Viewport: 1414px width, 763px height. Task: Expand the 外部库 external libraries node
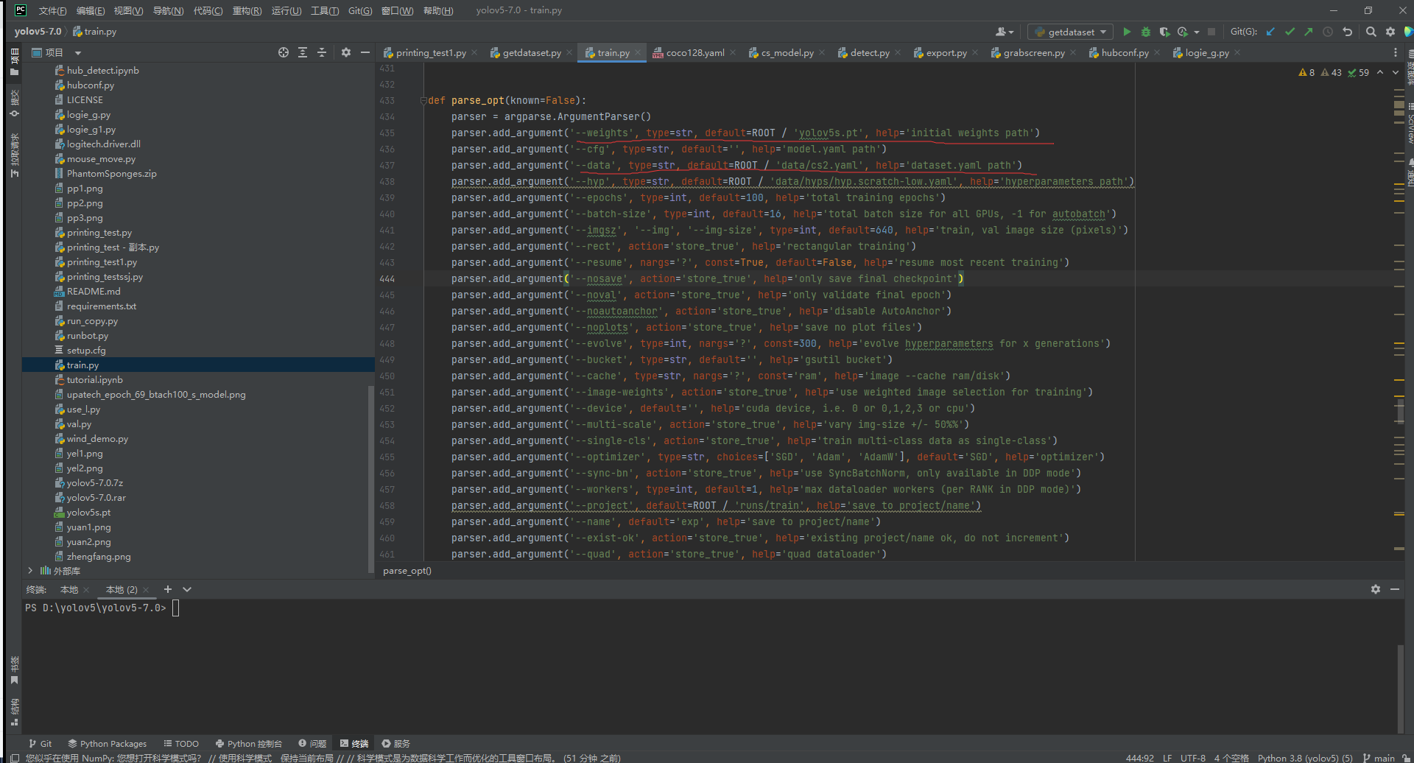point(30,571)
